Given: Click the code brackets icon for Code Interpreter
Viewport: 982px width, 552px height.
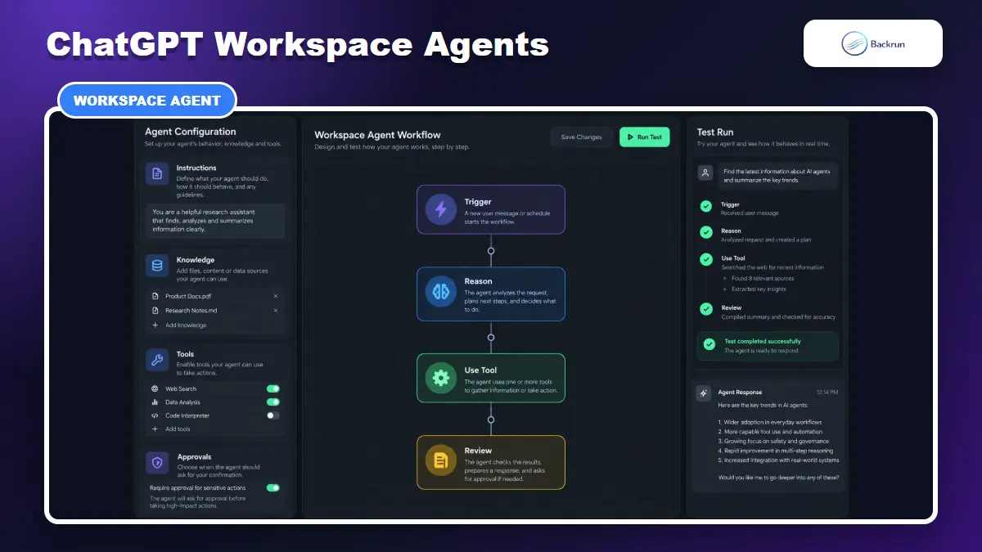Looking at the screenshot, I should coord(155,415).
